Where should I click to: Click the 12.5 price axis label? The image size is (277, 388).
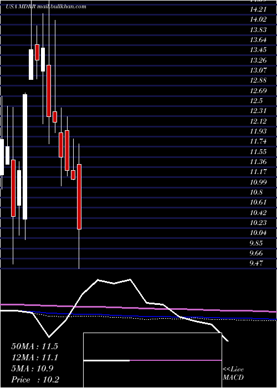pyautogui.click(x=256, y=101)
